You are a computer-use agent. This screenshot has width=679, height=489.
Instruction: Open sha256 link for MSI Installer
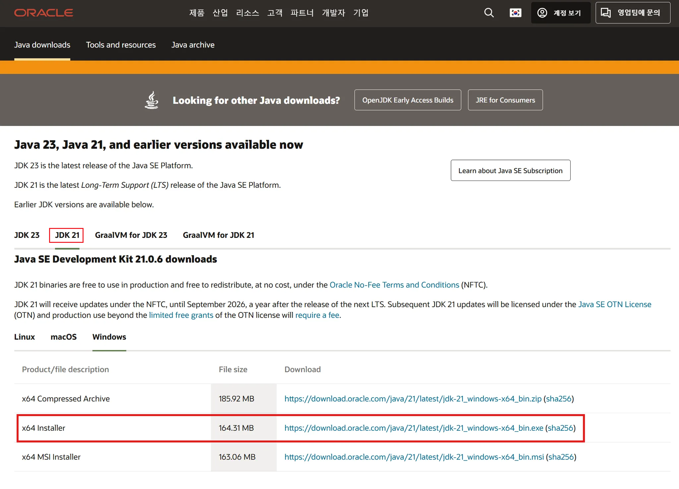(561, 457)
